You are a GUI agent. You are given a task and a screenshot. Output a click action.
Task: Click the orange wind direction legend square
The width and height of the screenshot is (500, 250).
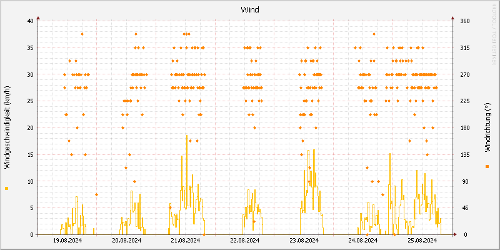(x=487, y=166)
